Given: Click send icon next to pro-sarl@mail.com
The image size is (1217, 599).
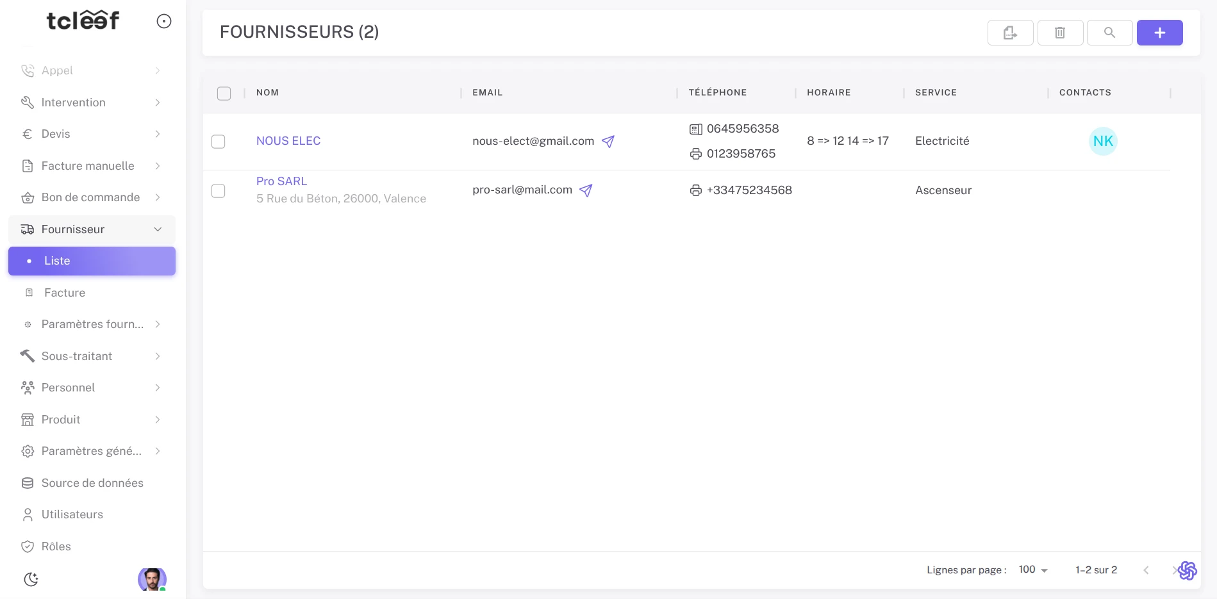Looking at the screenshot, I should (586, 190).
